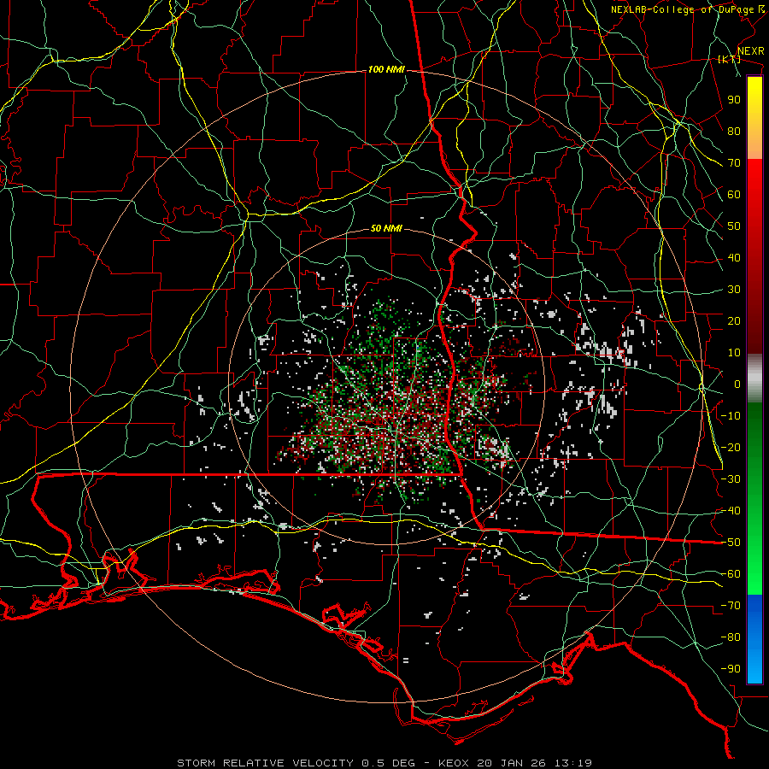Click the -70 value on the velocity scale

click(731, 606)
